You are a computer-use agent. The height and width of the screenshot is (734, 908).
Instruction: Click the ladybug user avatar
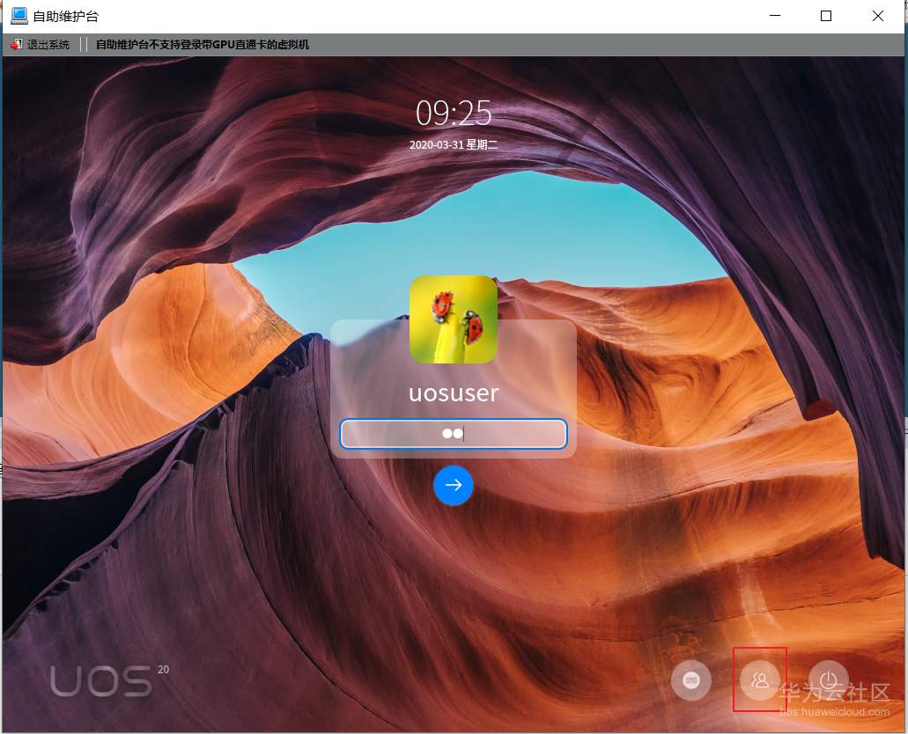pos(454,319)
